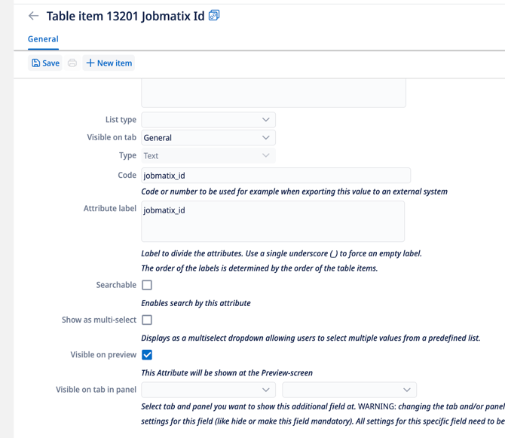The width and height of the screenshot is (505, 438).
Task: Click the Save button
Action: 45,63
